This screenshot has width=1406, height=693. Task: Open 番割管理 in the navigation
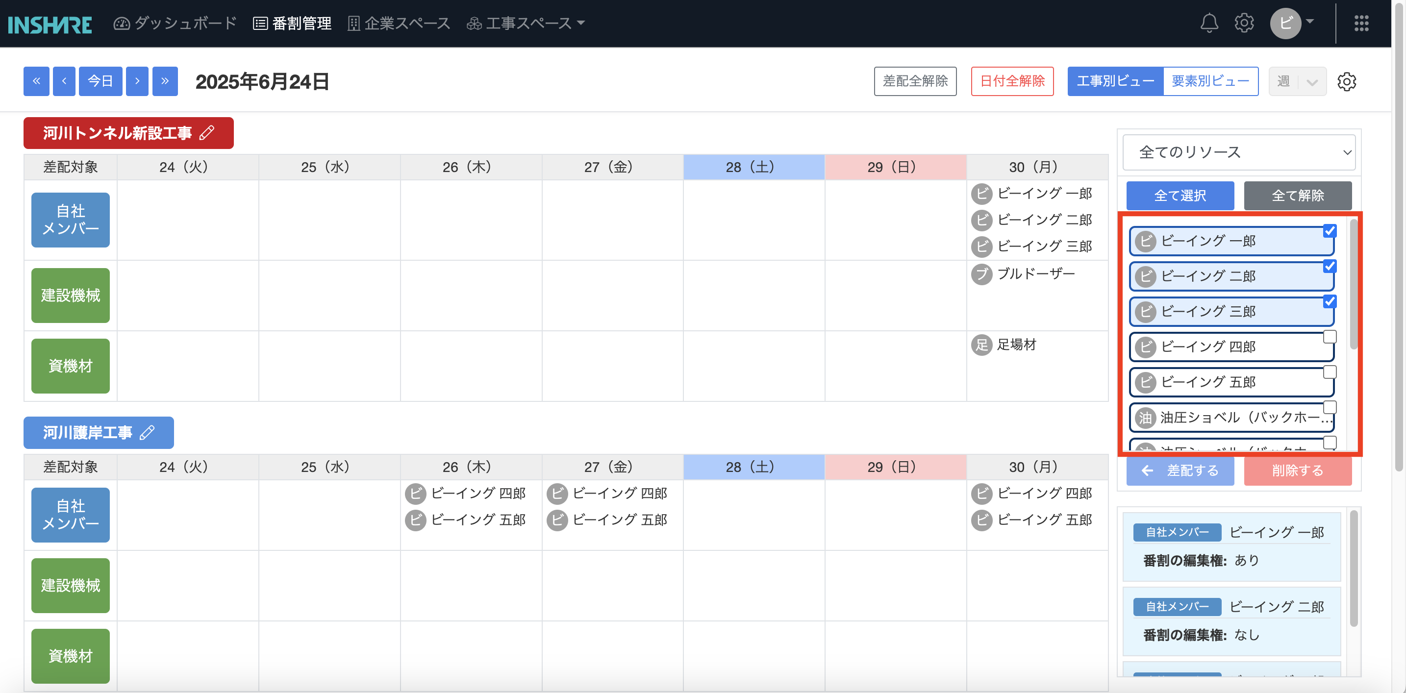[x=293, y=23]
